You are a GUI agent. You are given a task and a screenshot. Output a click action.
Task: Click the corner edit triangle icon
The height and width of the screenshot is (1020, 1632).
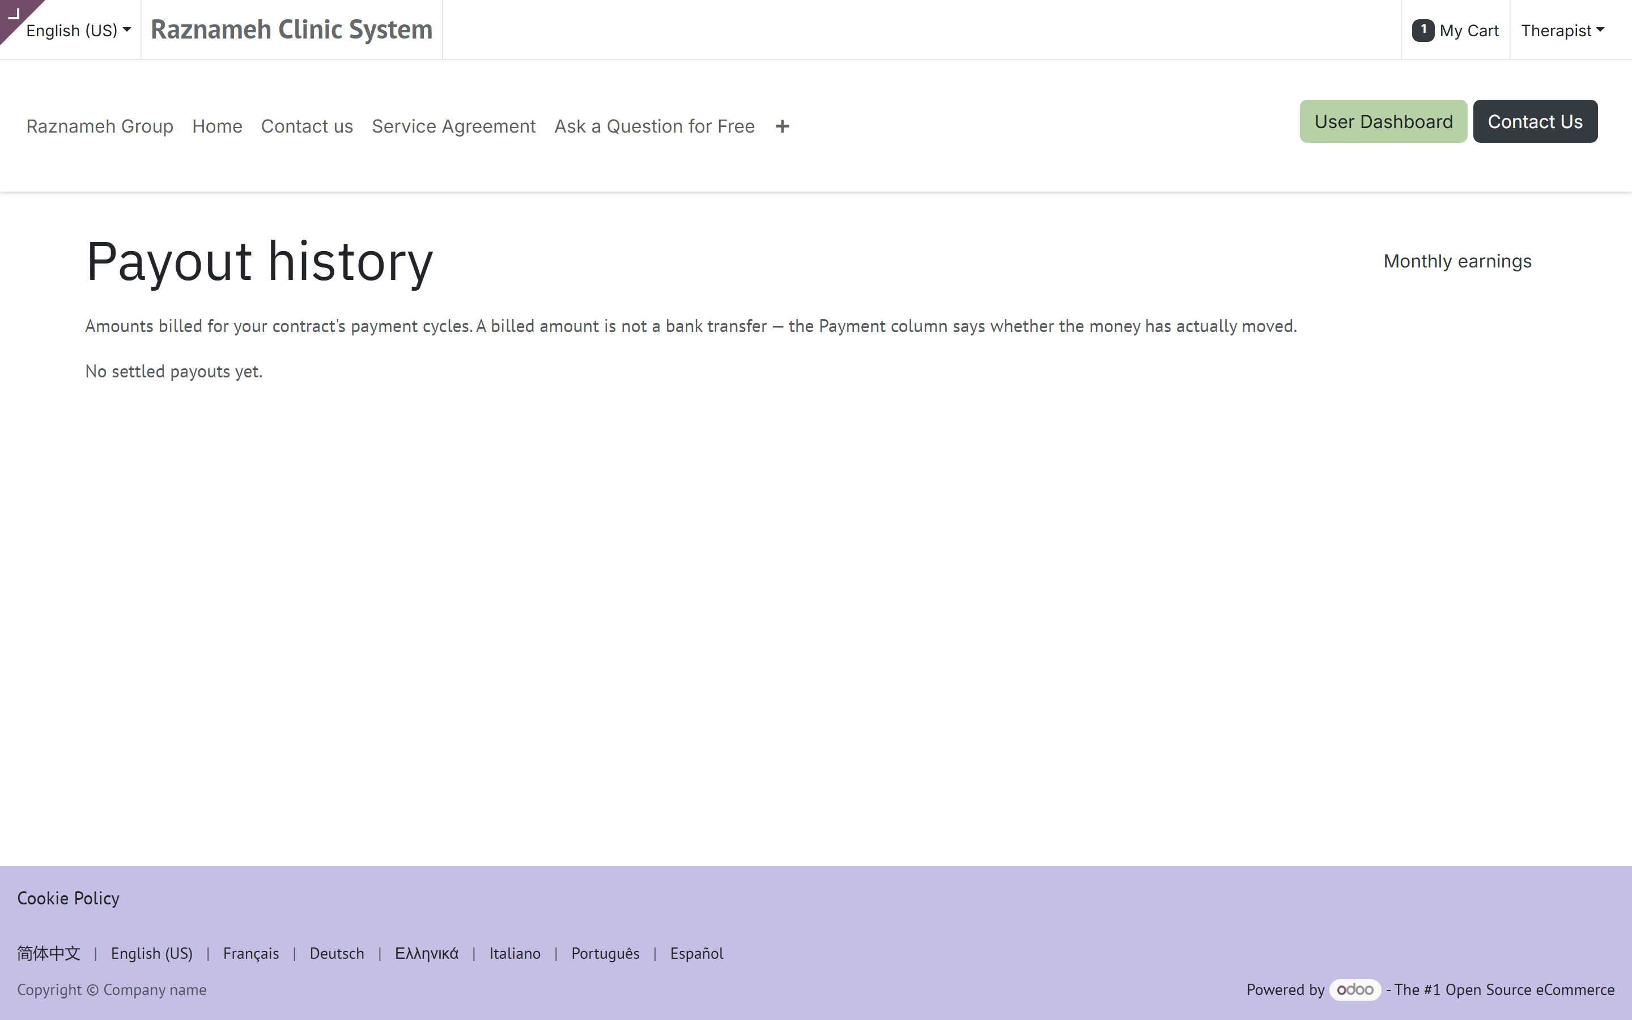(14, 14)
